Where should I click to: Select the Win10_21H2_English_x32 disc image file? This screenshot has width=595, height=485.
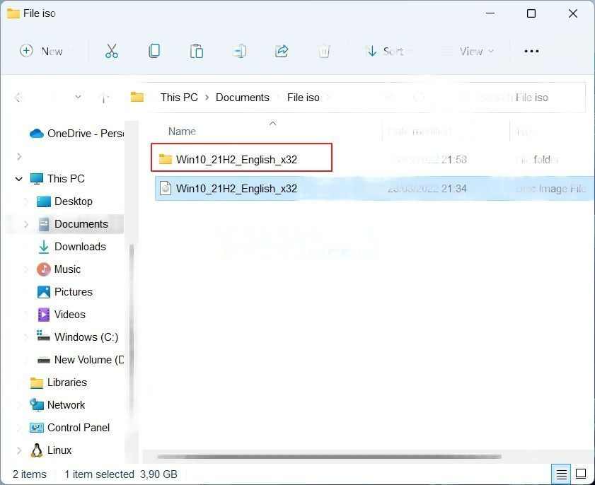coord(374,189)
